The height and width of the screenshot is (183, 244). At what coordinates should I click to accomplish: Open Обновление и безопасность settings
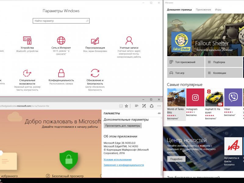pyautogui.click(x=95, y=80)
